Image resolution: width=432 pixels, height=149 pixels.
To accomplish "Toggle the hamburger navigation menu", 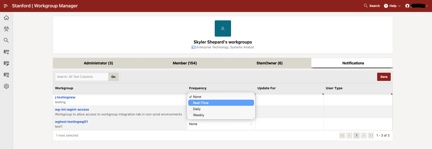I will point(6,6).
